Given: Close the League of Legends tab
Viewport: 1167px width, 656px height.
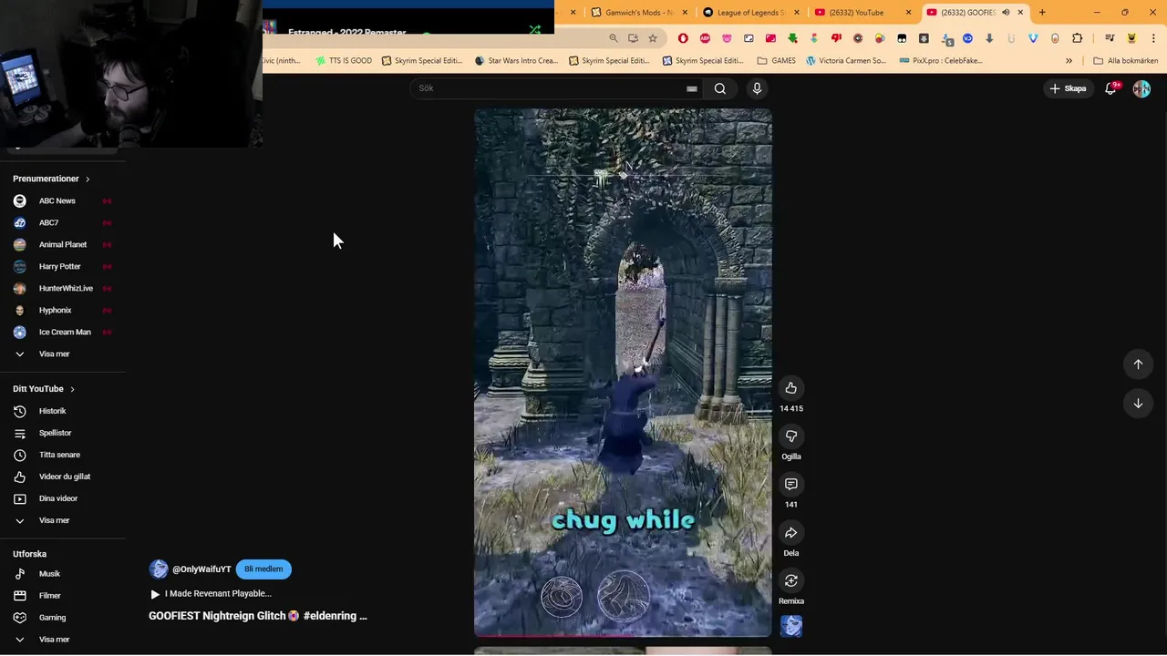Looking at the screenshot, I should pos(797,13).
